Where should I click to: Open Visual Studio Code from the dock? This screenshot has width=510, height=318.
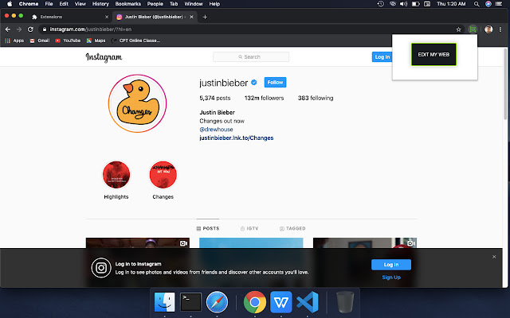308,302
